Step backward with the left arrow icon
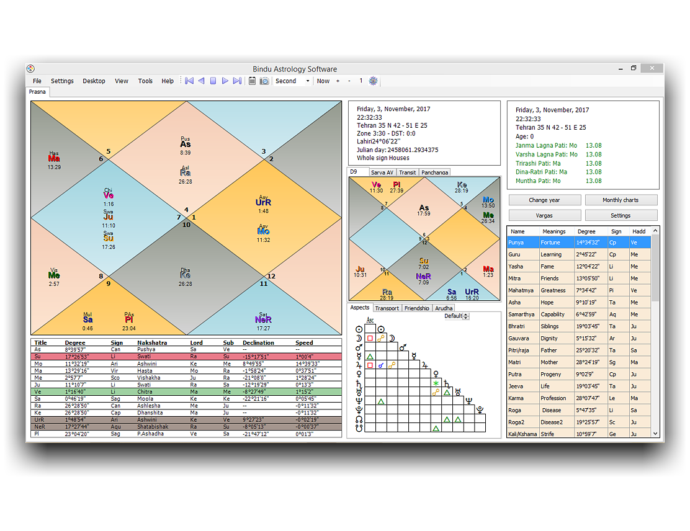The width and height of the screenshot is (690, 531). pos(201,81)
